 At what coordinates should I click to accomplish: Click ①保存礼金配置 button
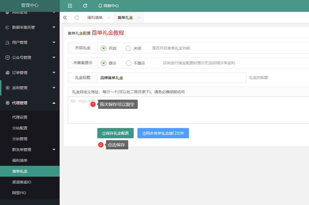(115, 133)
